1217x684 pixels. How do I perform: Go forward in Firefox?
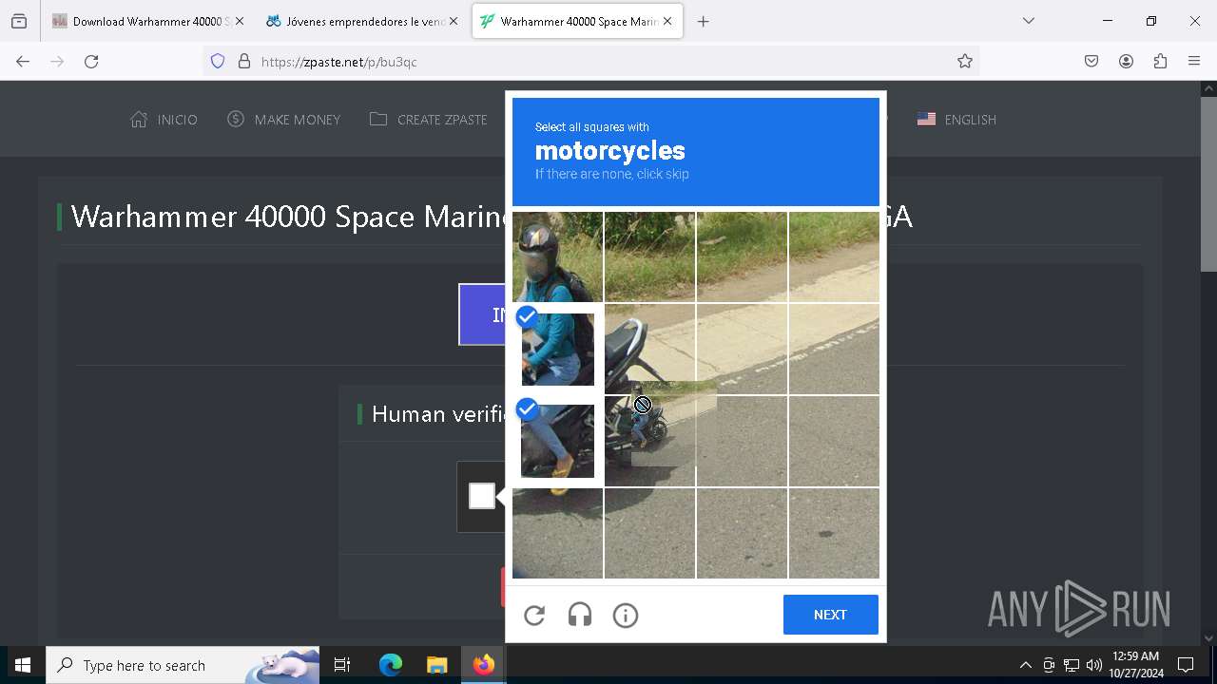coord(57,61)
